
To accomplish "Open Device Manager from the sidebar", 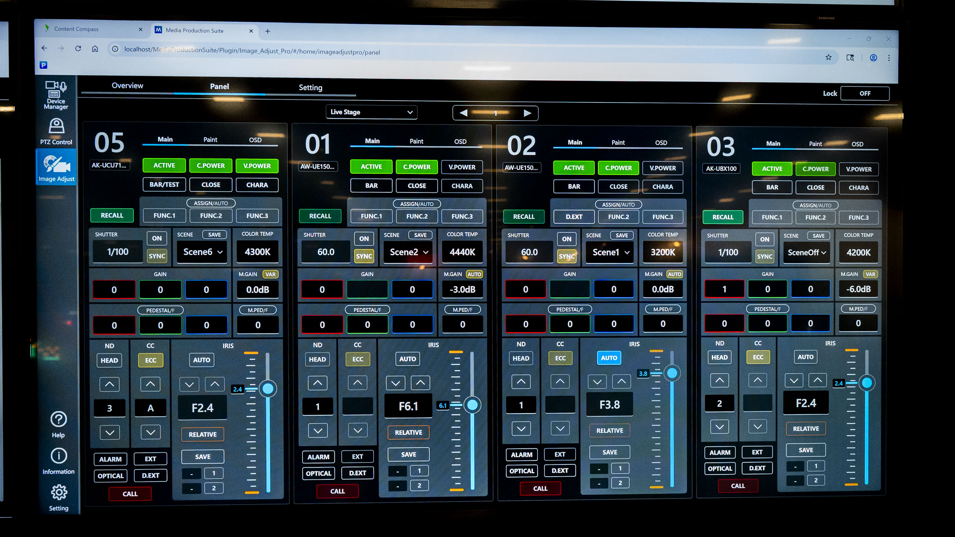I will 56,95.
